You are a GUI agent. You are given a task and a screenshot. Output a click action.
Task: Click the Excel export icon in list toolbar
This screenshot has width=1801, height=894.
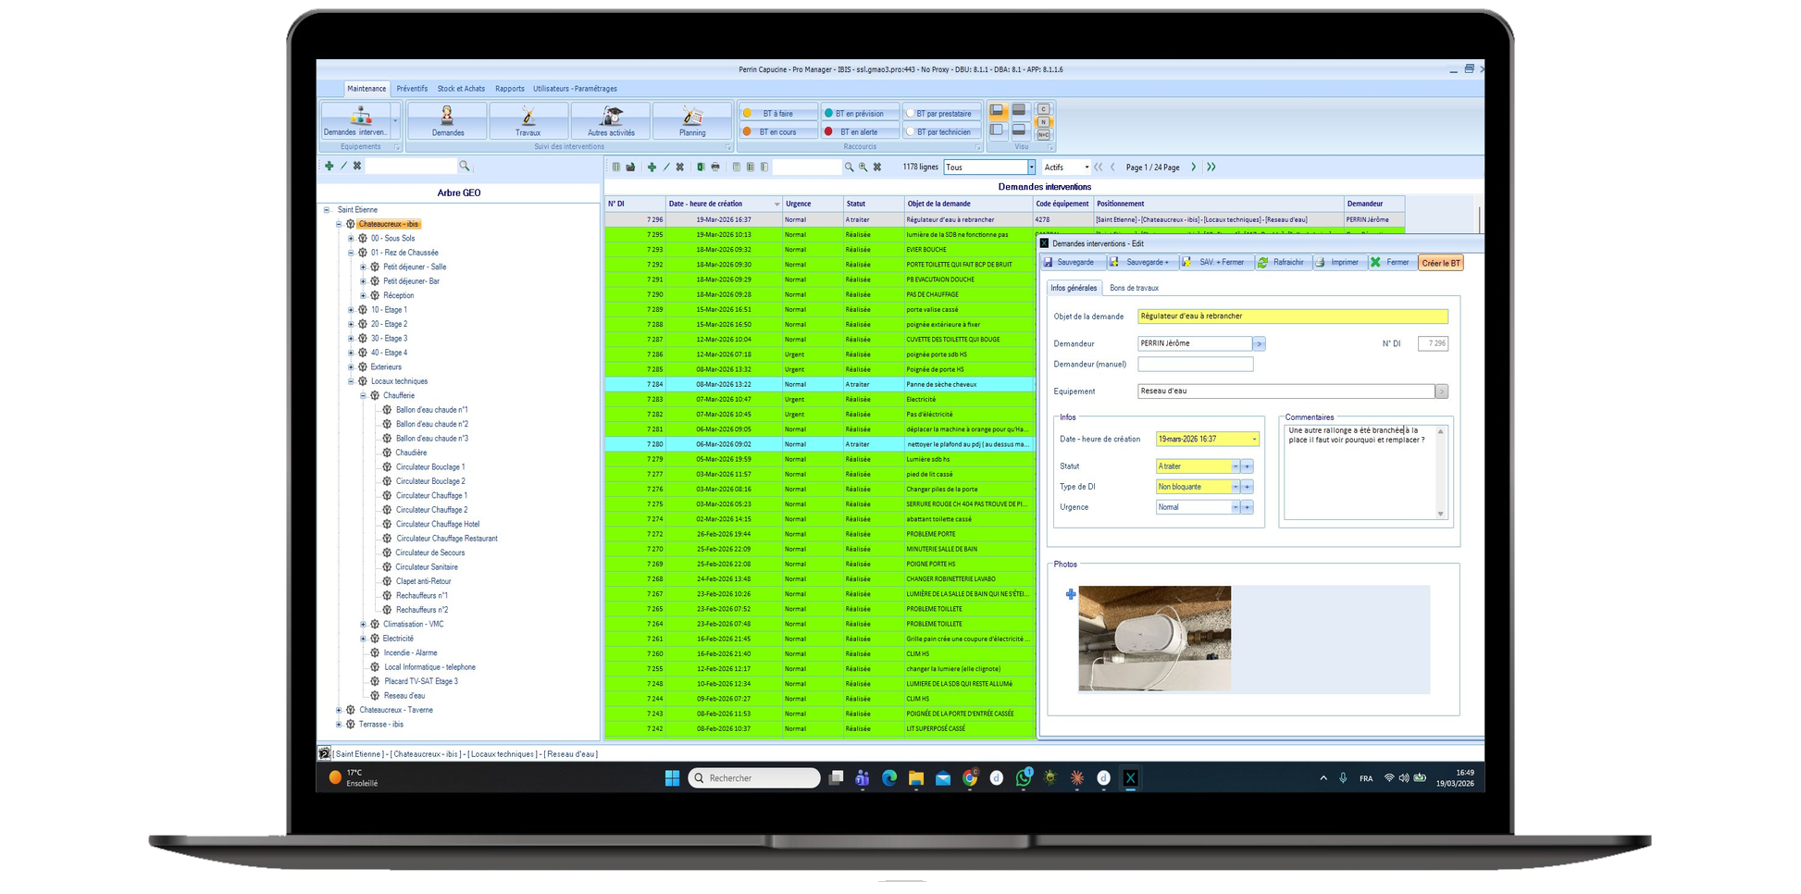pos(701,168)
